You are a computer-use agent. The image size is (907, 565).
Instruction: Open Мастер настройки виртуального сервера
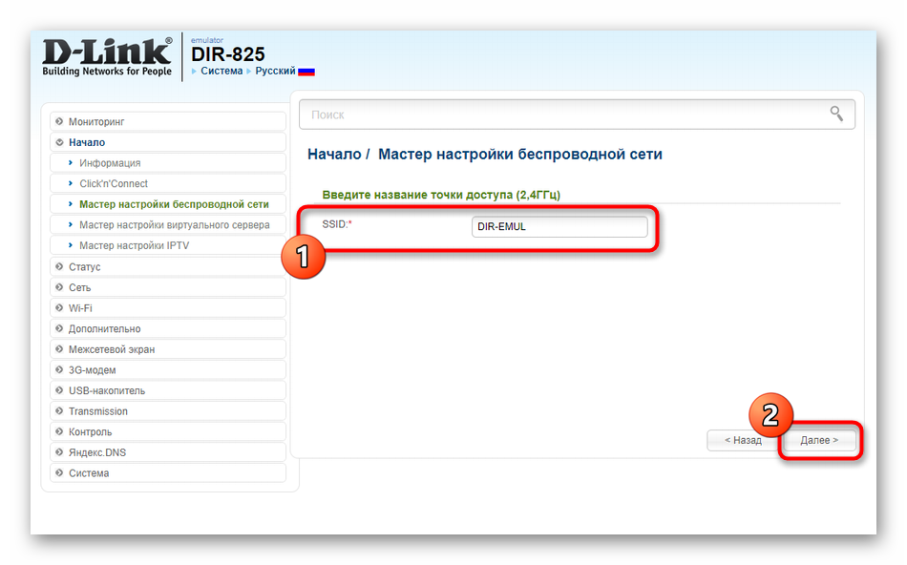point(174,225)
